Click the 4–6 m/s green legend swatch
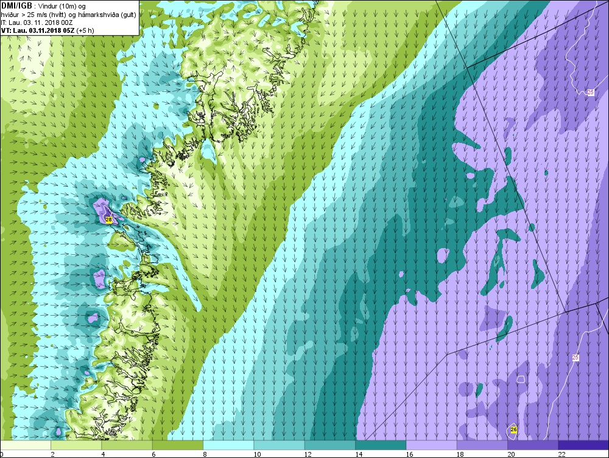Image resolution: width=609 pixels, height=458 pixels. [x=127, y=445]
